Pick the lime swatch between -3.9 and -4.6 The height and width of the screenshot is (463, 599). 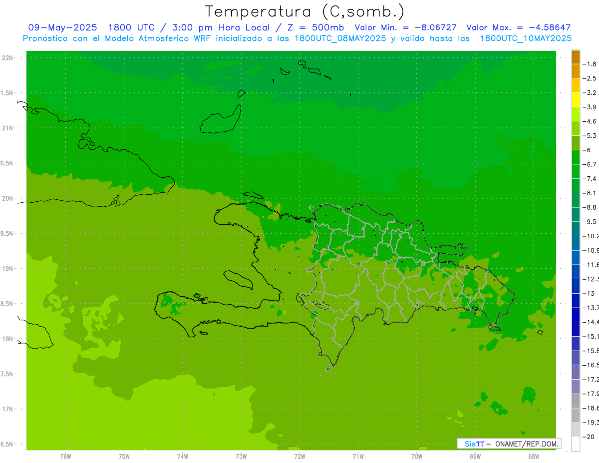pyautogui.click(x=576, y=114)
